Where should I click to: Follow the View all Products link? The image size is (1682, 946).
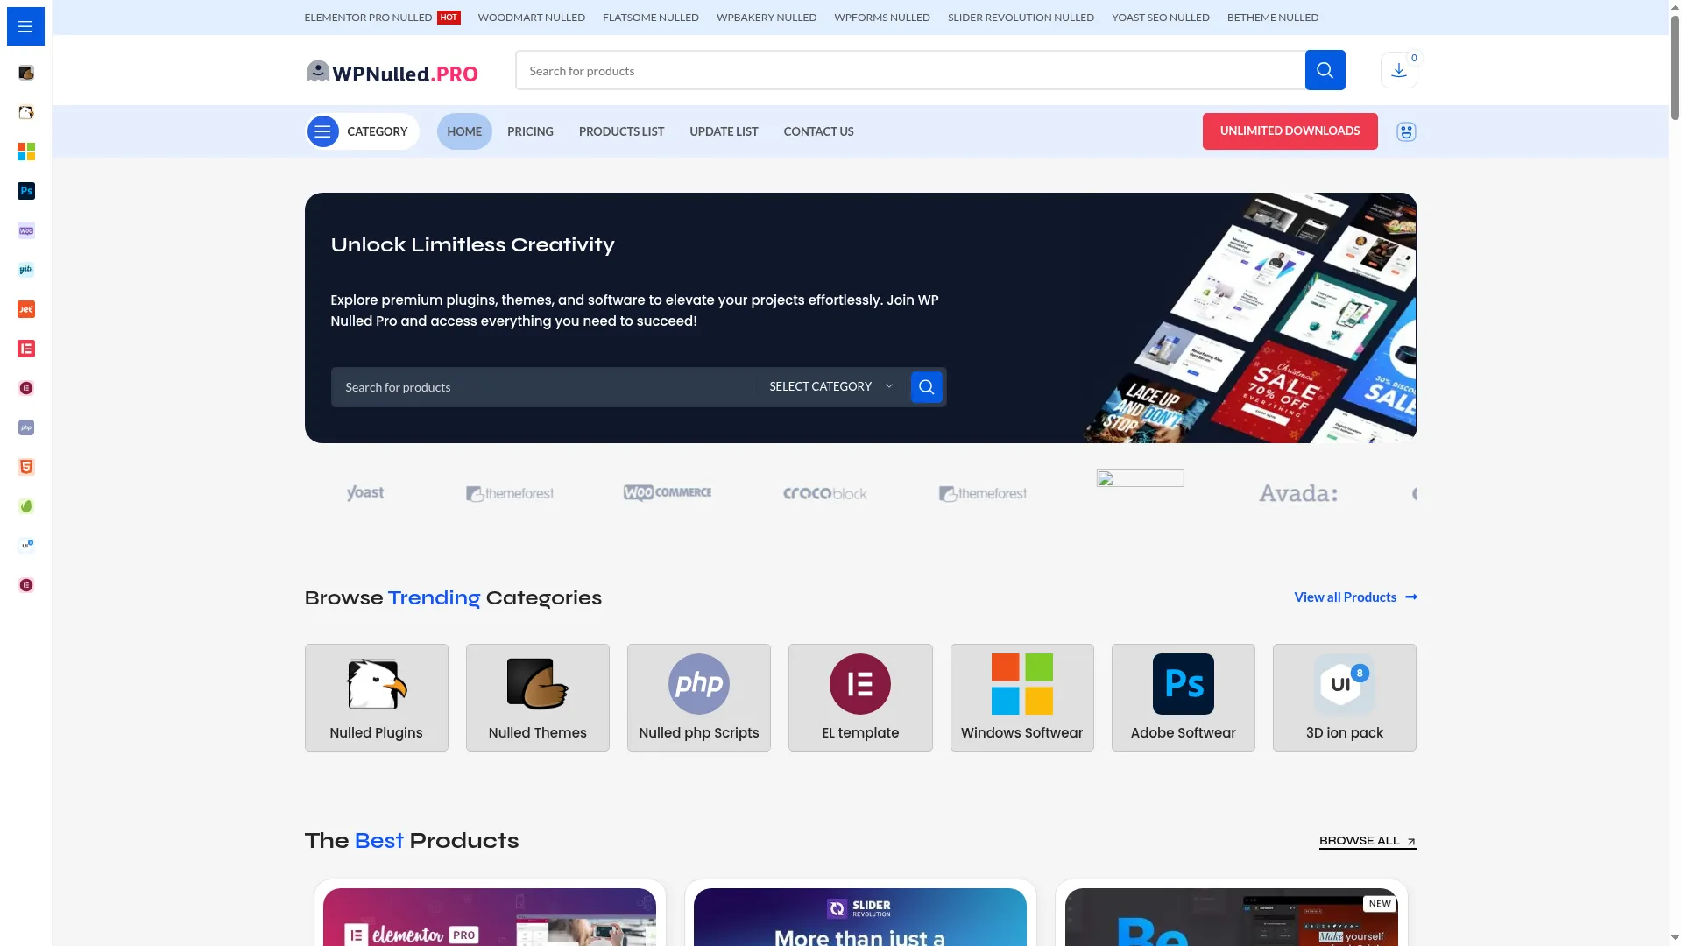[1355, 597]
